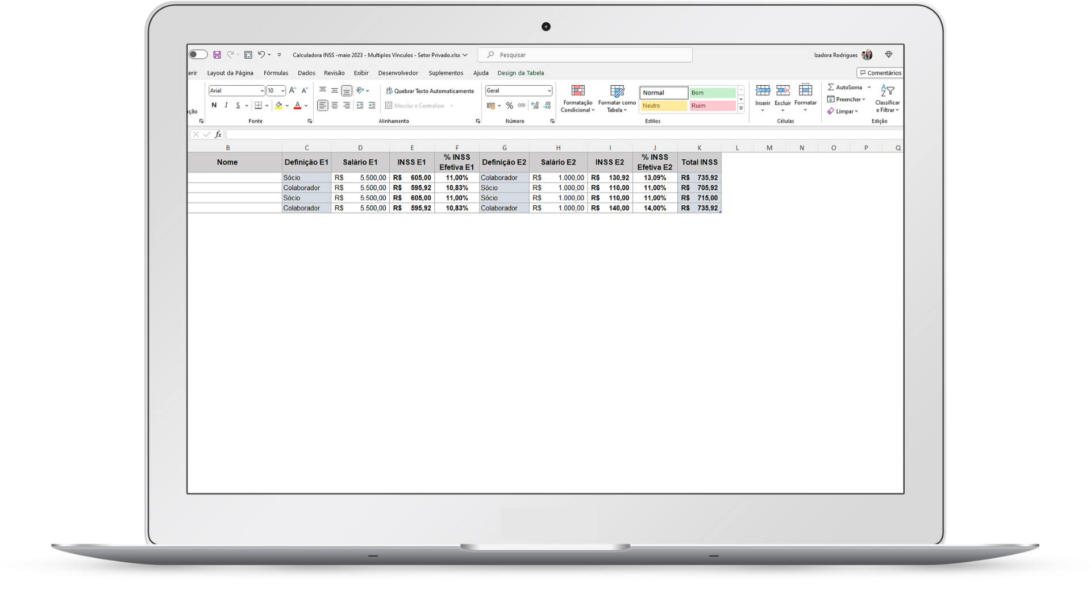Click the Pesquisar search box

click(585, 55)
